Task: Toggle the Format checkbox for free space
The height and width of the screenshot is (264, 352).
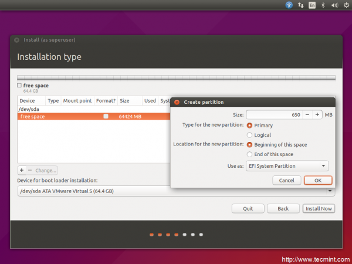Action: (x=106, y=117)
